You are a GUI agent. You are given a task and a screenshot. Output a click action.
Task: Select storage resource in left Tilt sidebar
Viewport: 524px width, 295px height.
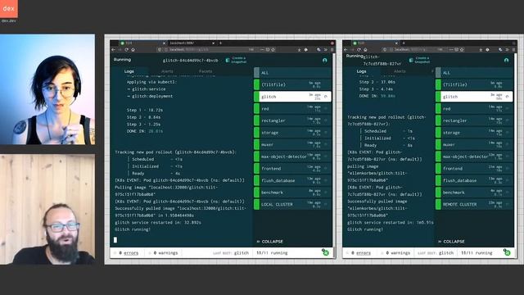(x=293, y=133)
